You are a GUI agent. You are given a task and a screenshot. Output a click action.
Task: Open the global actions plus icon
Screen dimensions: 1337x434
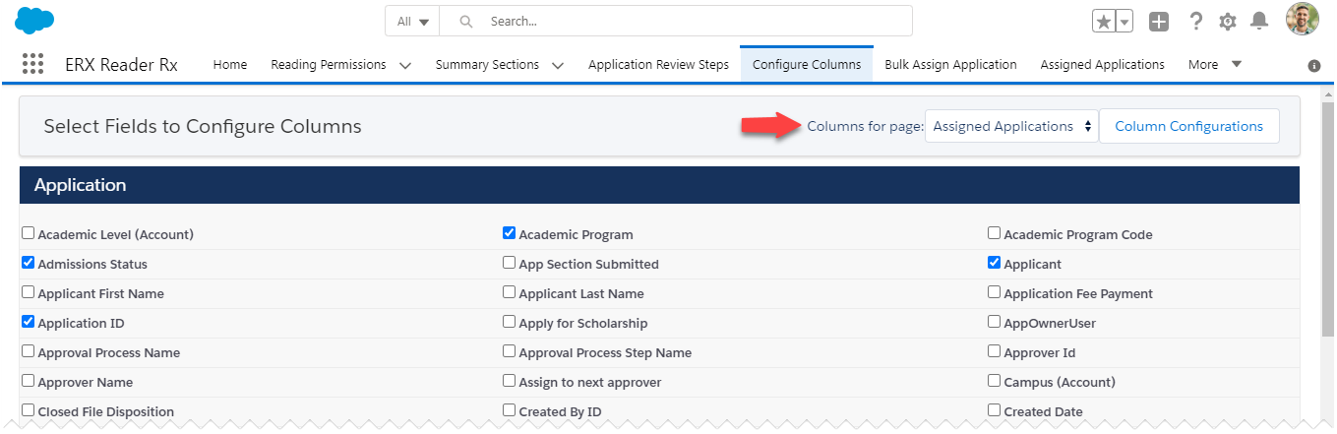coord(1159,21)
